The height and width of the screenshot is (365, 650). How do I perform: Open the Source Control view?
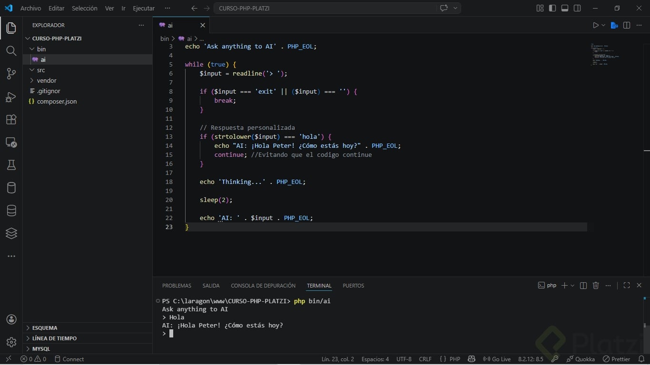[x=11, y=74]
